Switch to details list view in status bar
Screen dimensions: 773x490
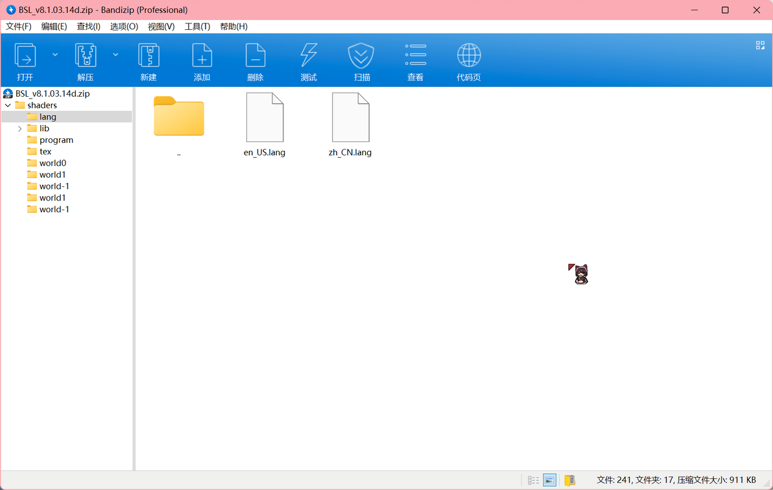click(533, 480)
